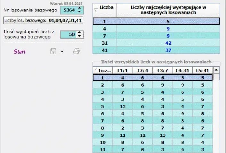
Task: Select row 41 in the upper table
Action: pyautogui.click(x=156, y=50)
